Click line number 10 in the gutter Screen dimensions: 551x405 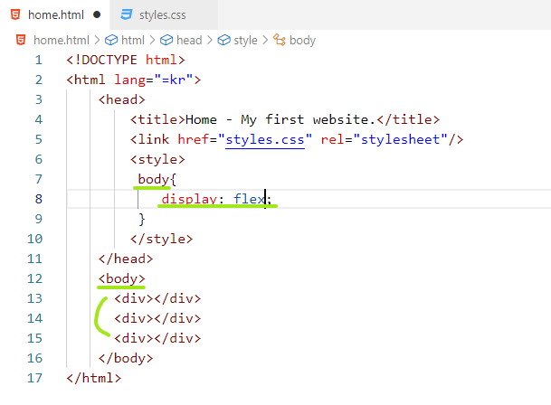(x=34, y=240)
